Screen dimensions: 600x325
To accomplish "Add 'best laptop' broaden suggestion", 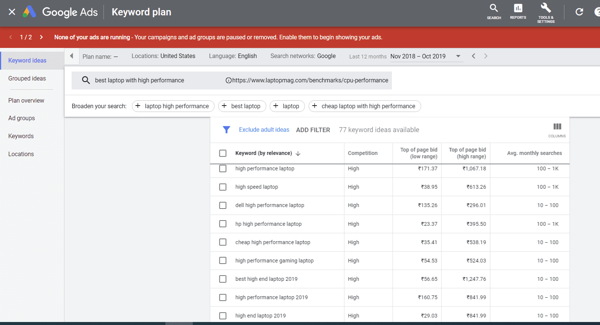I will coord(242,106).
